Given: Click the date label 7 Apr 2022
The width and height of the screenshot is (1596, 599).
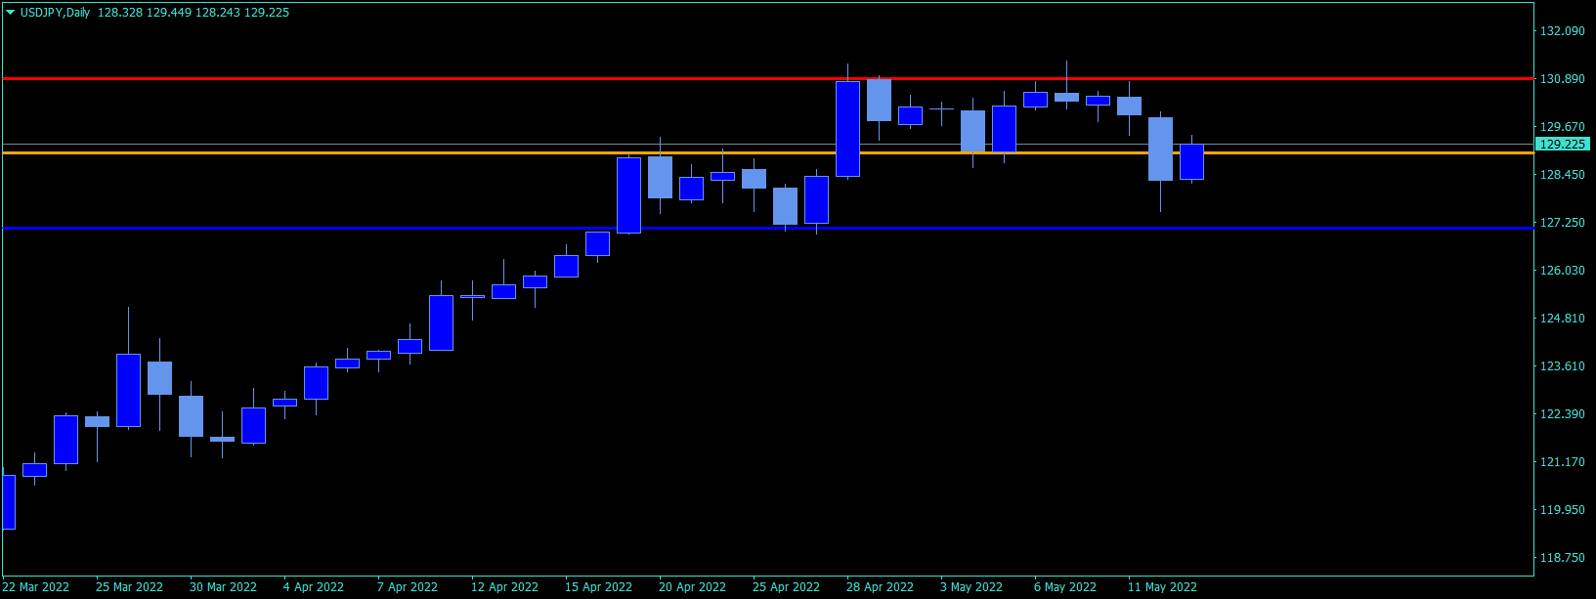Looking at the screenshot, I should pyautogui.click(x=408, y=587).
